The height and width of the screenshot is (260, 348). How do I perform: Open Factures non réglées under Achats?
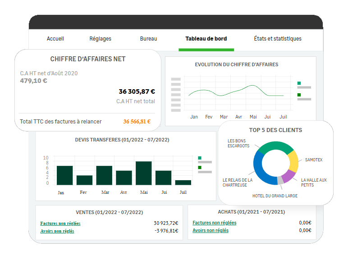[214, 223]
